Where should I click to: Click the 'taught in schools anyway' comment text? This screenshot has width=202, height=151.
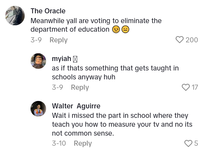point(115,73)
